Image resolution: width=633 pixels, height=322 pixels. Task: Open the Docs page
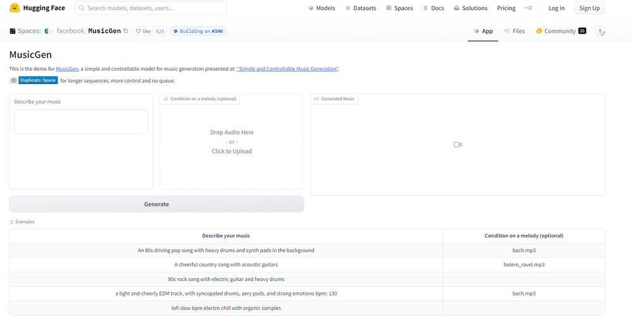(433, 8)
